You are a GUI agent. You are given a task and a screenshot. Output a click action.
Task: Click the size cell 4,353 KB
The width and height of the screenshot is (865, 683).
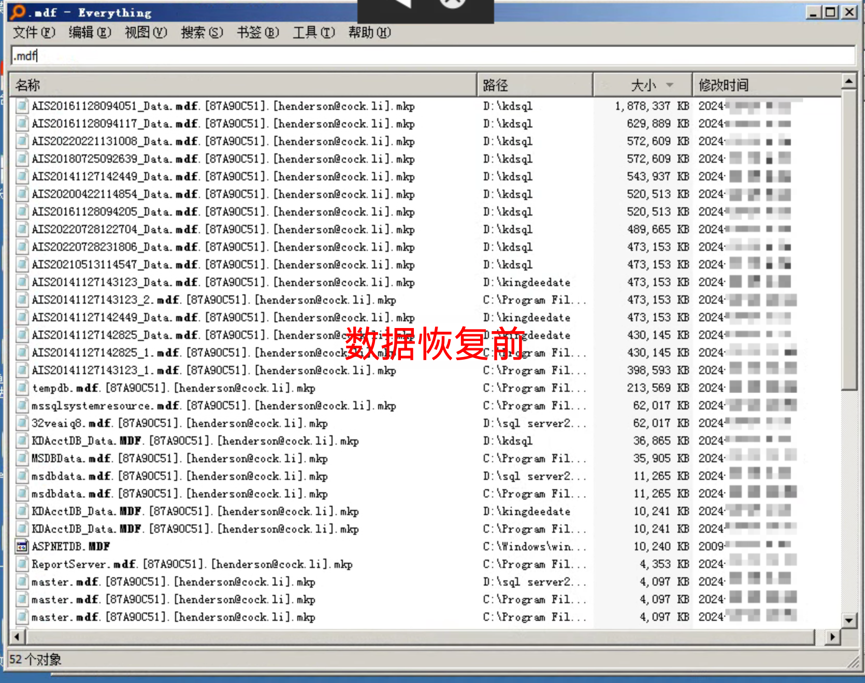(x=664, y=564)
